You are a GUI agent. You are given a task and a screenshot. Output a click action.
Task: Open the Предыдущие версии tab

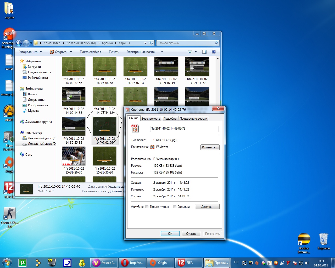click(x=193, y=119)
